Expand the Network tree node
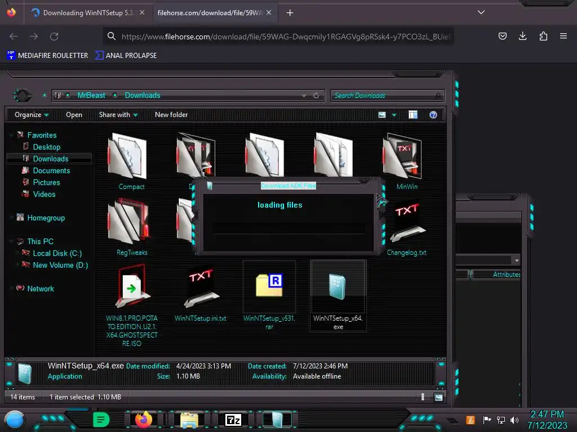Image resolution: width=577 pixels, height=432 pixels. pos(11,289)
